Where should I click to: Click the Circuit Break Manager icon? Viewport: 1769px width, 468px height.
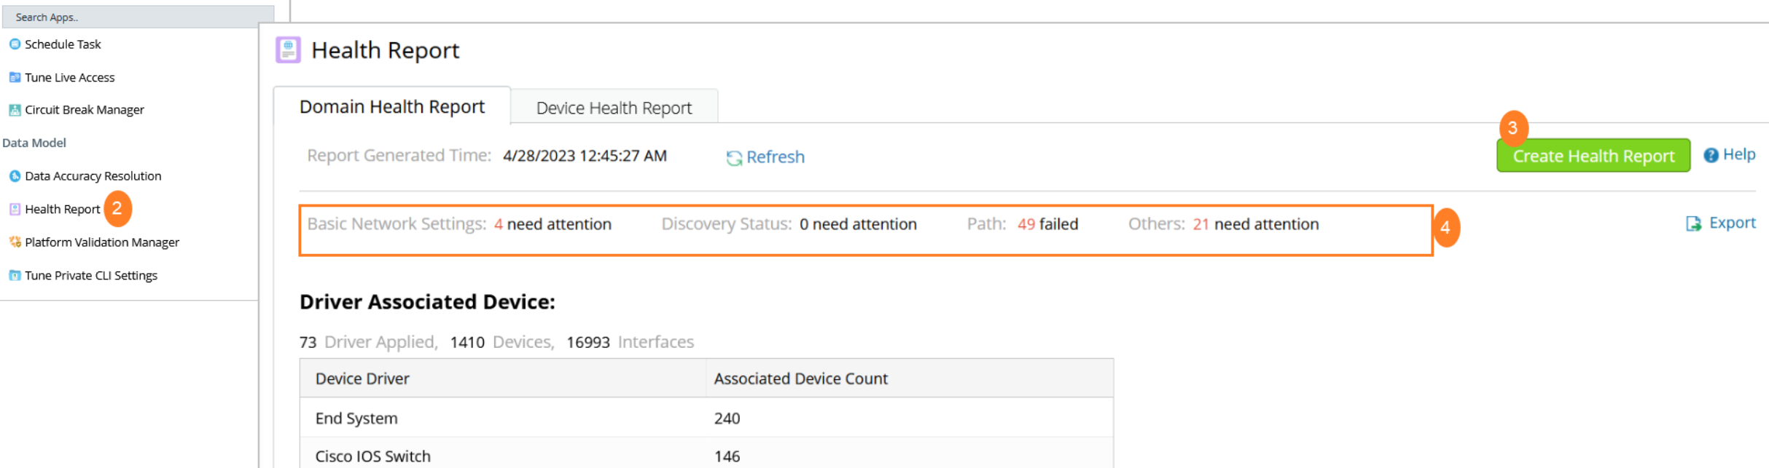point(15,110)
